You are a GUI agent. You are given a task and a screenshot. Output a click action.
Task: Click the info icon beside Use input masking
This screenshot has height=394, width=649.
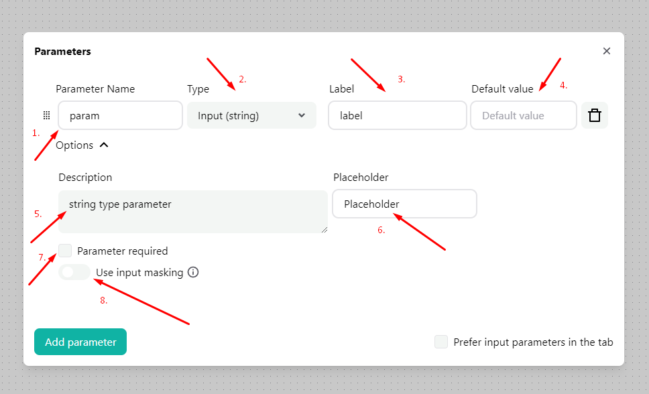tap(193, 272)
